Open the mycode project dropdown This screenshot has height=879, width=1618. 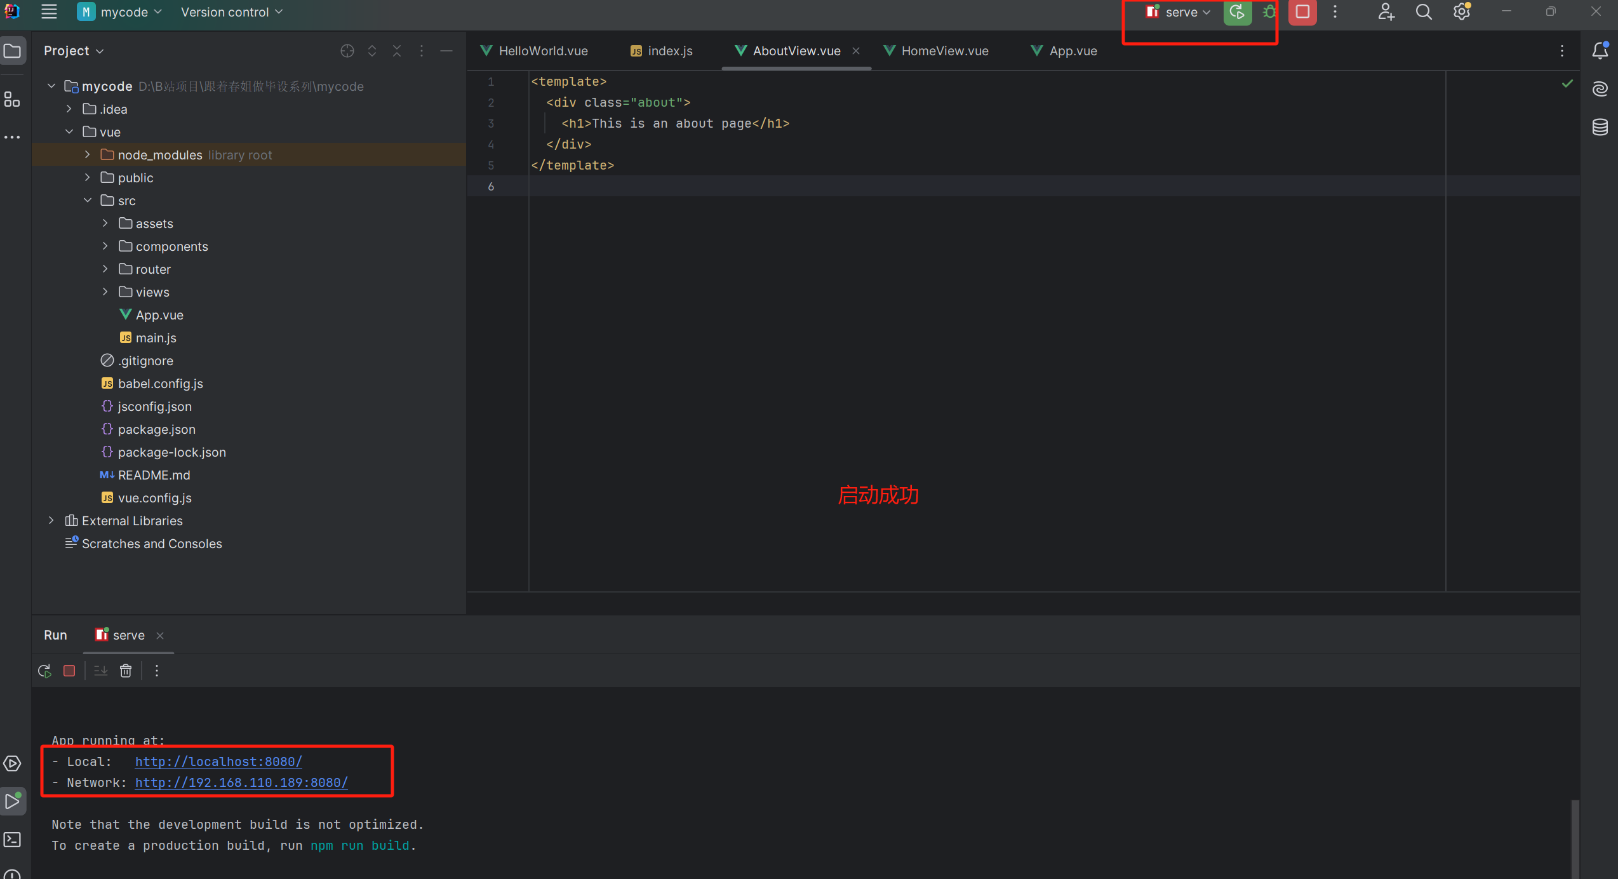click(120, 12)
